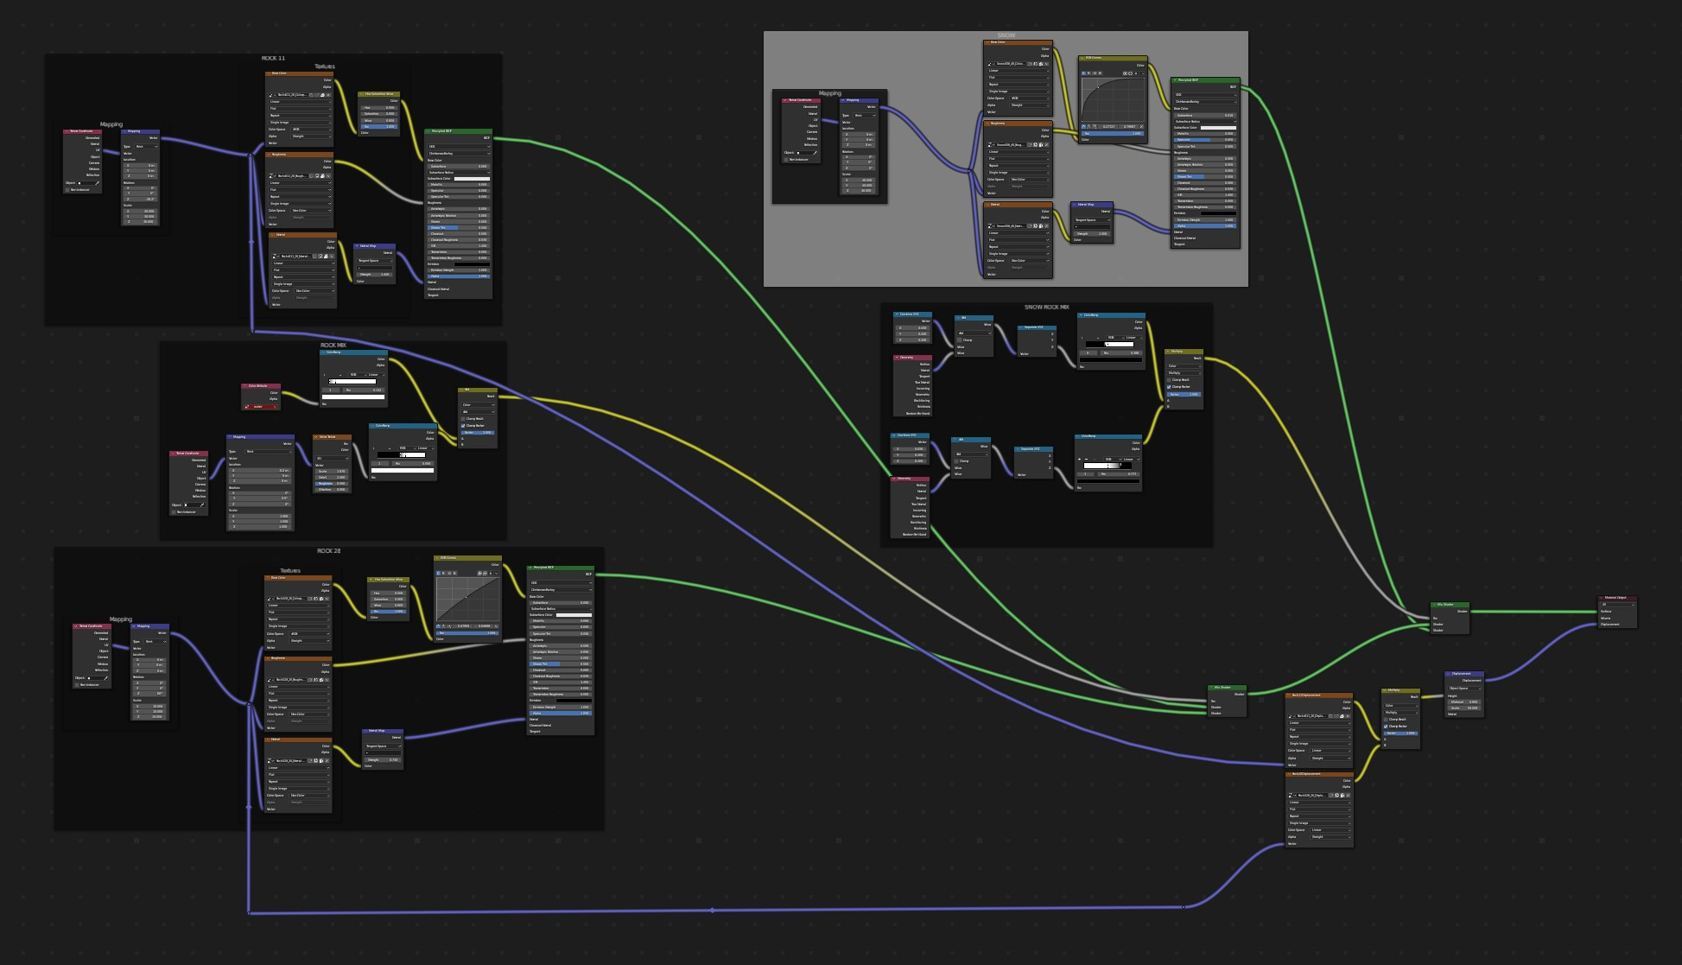This screenshot has height=965, width=1682.
Task: Collapse the Material Output node with its arrow
Action: tap(1602, 598)
